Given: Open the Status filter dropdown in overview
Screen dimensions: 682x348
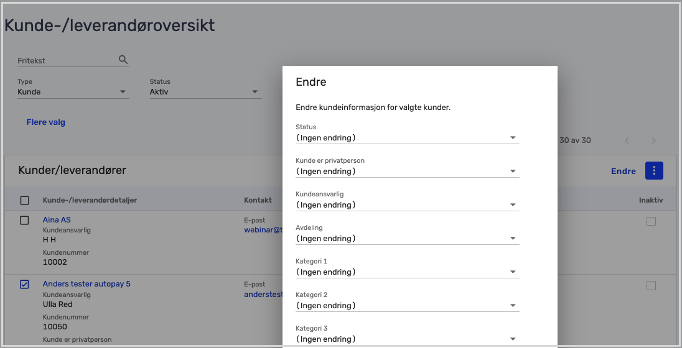Looking at the screenshot, I should (x=205, y=92).
